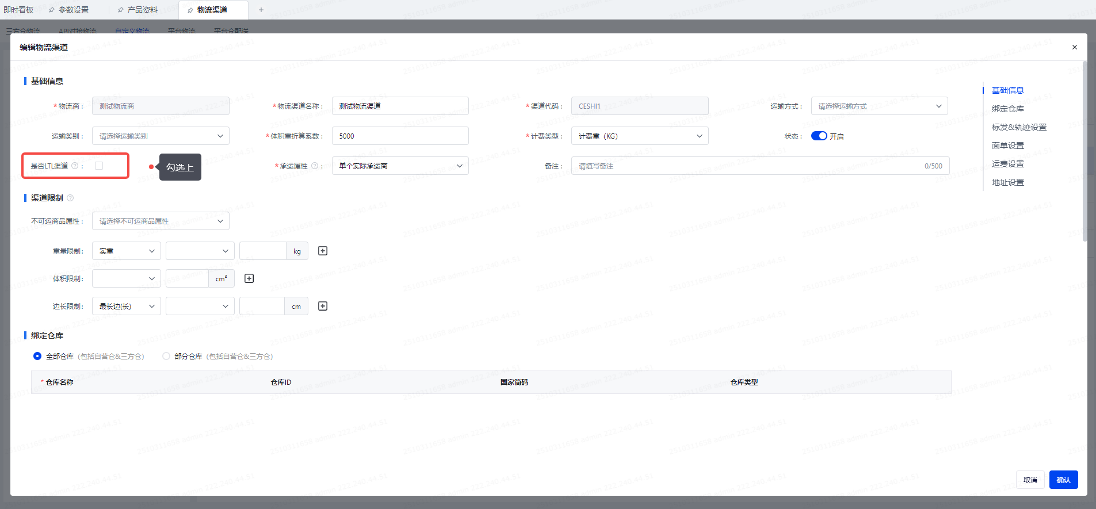Screen dimensions: 1096x509
Task: Click the 备注 input field
Action: 760,166
